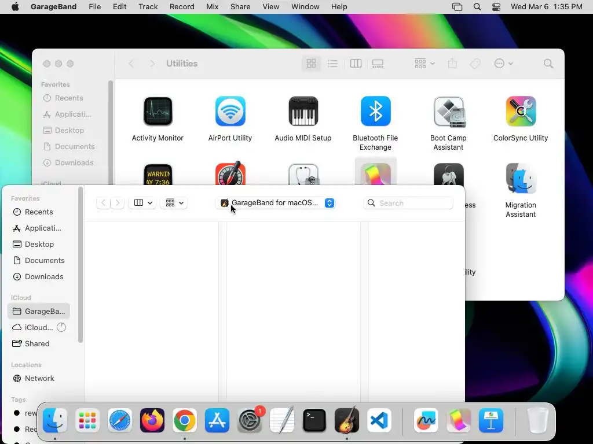The height and width of the screenshot is (444, 593).
Task: Open Safari from the Dock
Action: click(120, 421)
